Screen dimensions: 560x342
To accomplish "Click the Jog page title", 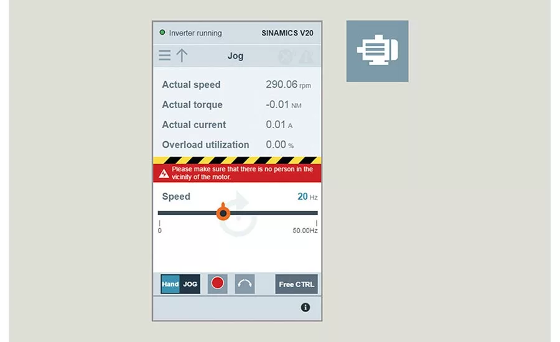I will (235, 56).
